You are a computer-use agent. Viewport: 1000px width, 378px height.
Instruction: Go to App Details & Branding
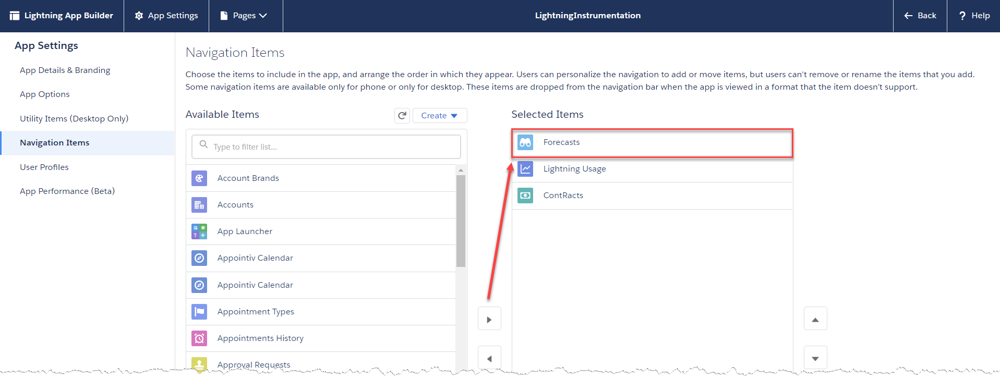coord(65,70)
